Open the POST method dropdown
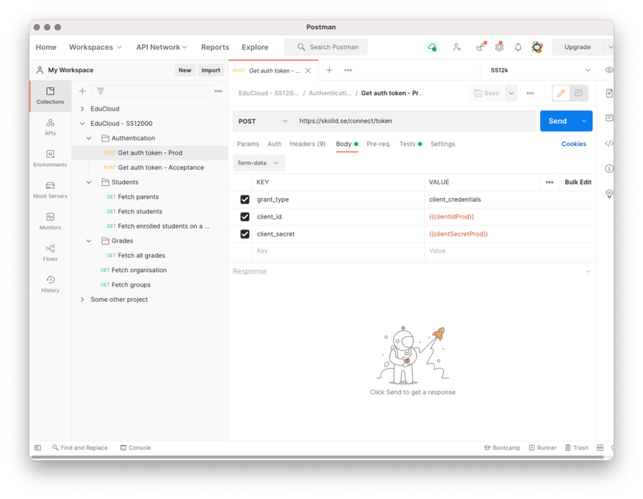Screen dimensions: 643x499 263,121
